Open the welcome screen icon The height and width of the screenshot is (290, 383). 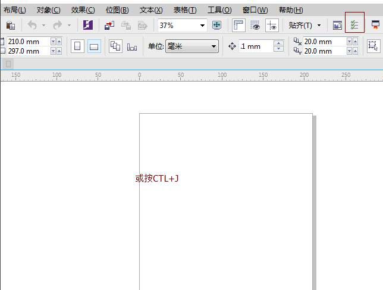[x=337, y=25]
